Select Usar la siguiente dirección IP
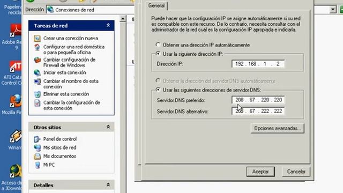This screenshot has height=193, width=343. (x=158, y=54)
